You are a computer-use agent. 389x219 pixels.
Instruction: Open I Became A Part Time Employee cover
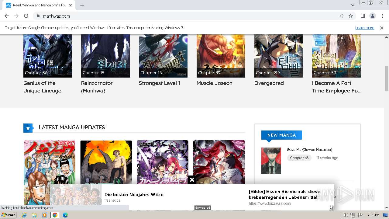336,56
